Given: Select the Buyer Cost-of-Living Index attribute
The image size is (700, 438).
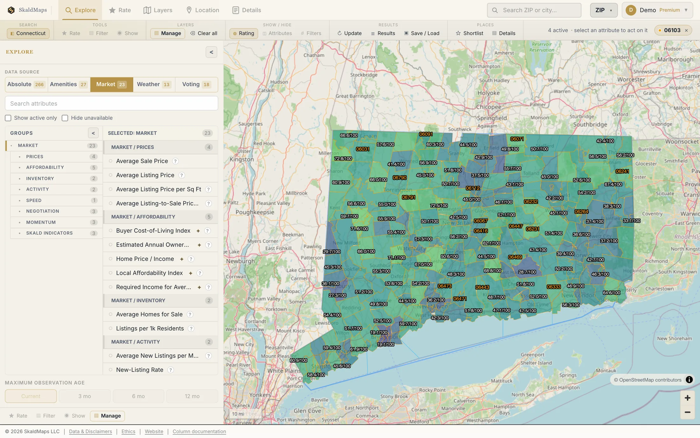Looking at the screenshot, I should (x=160, y=231).
